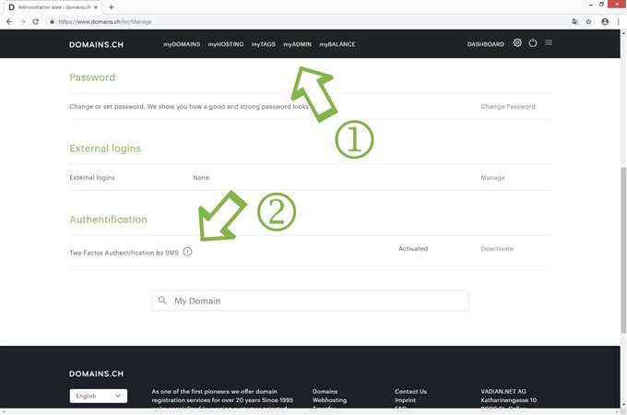Click the info icon beside SMS authentication

(x=187, y=252)
